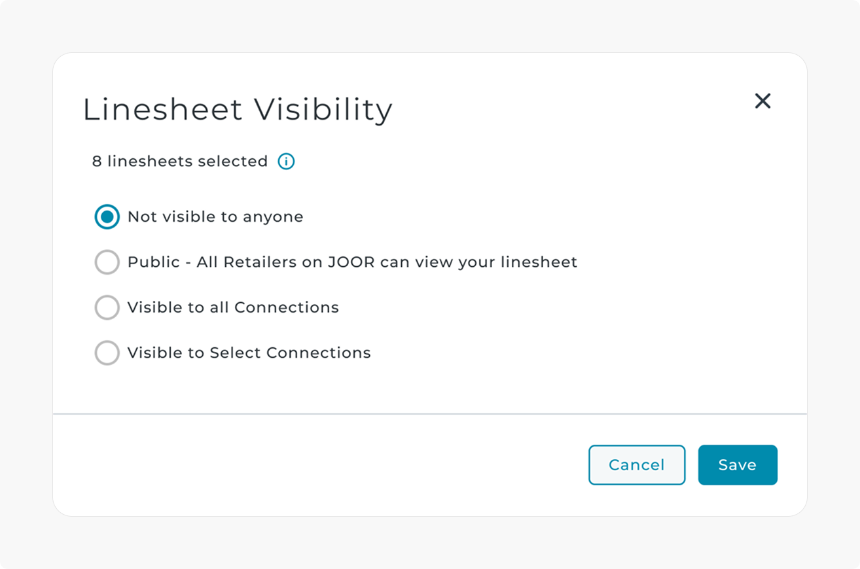Screen dimensions: 860x569
Task: Click the info icon beside linesheets selected
Action: click(286, 162)
